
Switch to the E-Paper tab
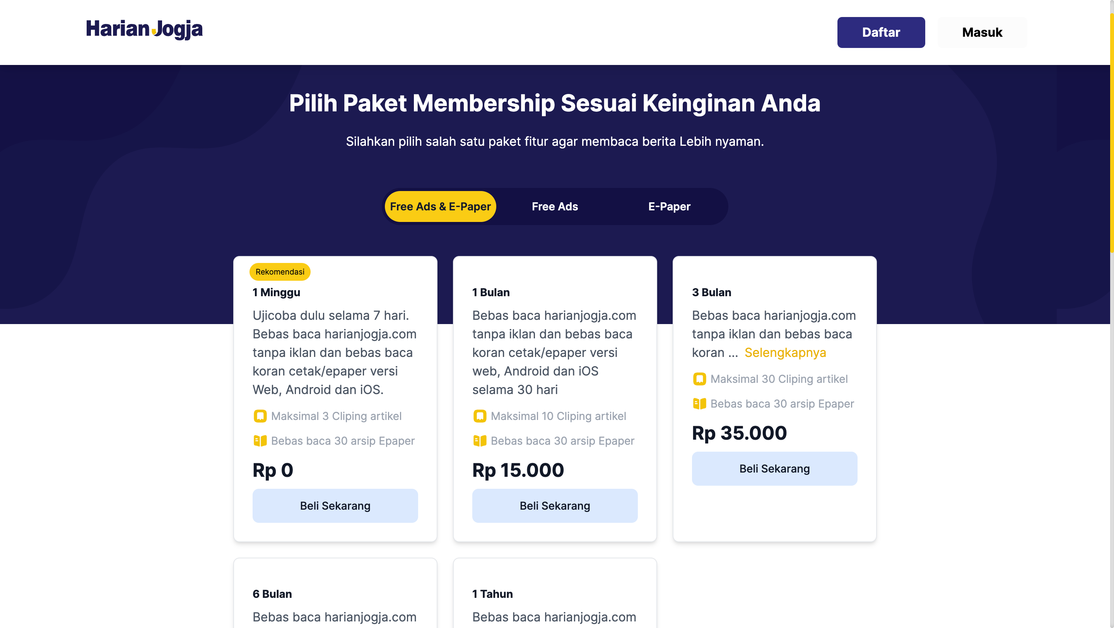pyautogui.click(x=669, y=206)
